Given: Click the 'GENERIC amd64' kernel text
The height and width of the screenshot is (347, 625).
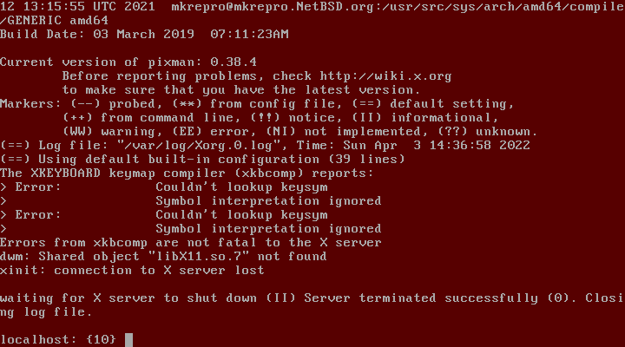Looking at the screenshot, I should [58, 20].
